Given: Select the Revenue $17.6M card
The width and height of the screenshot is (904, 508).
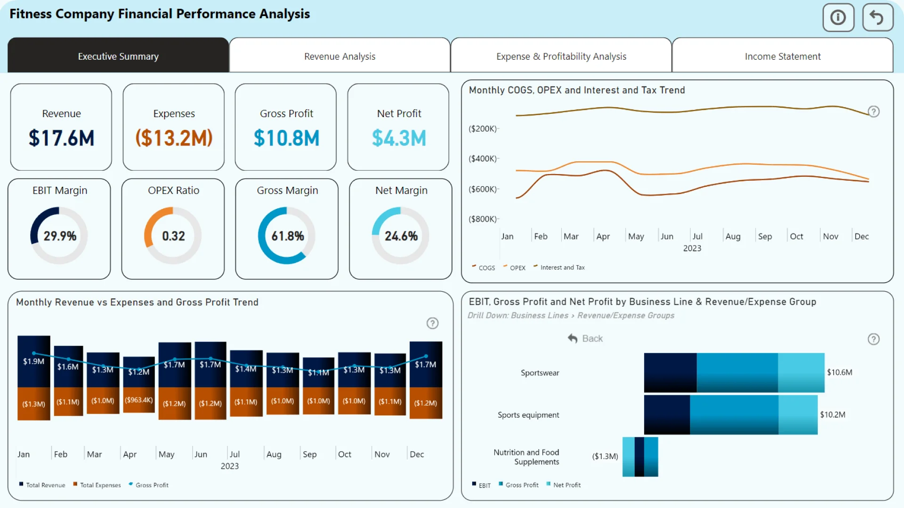Looking at the screenshot, I should (61, 127).
